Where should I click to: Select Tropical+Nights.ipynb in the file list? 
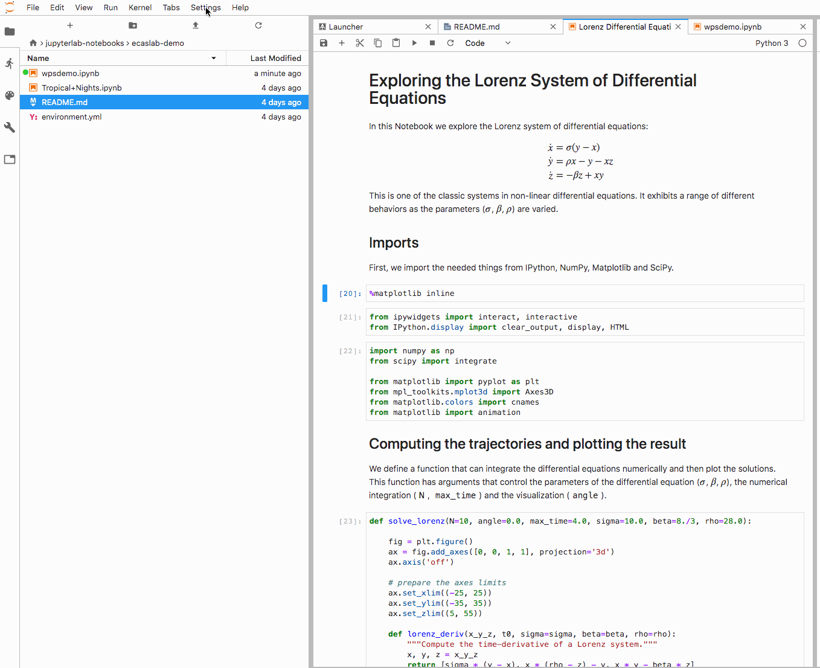pos(164,88)
